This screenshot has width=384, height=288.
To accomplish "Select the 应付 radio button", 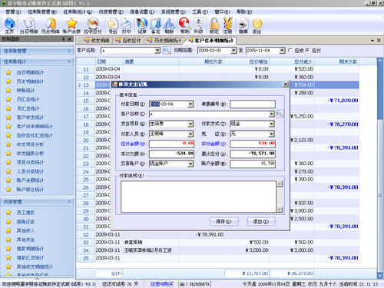I will [307, 50].
